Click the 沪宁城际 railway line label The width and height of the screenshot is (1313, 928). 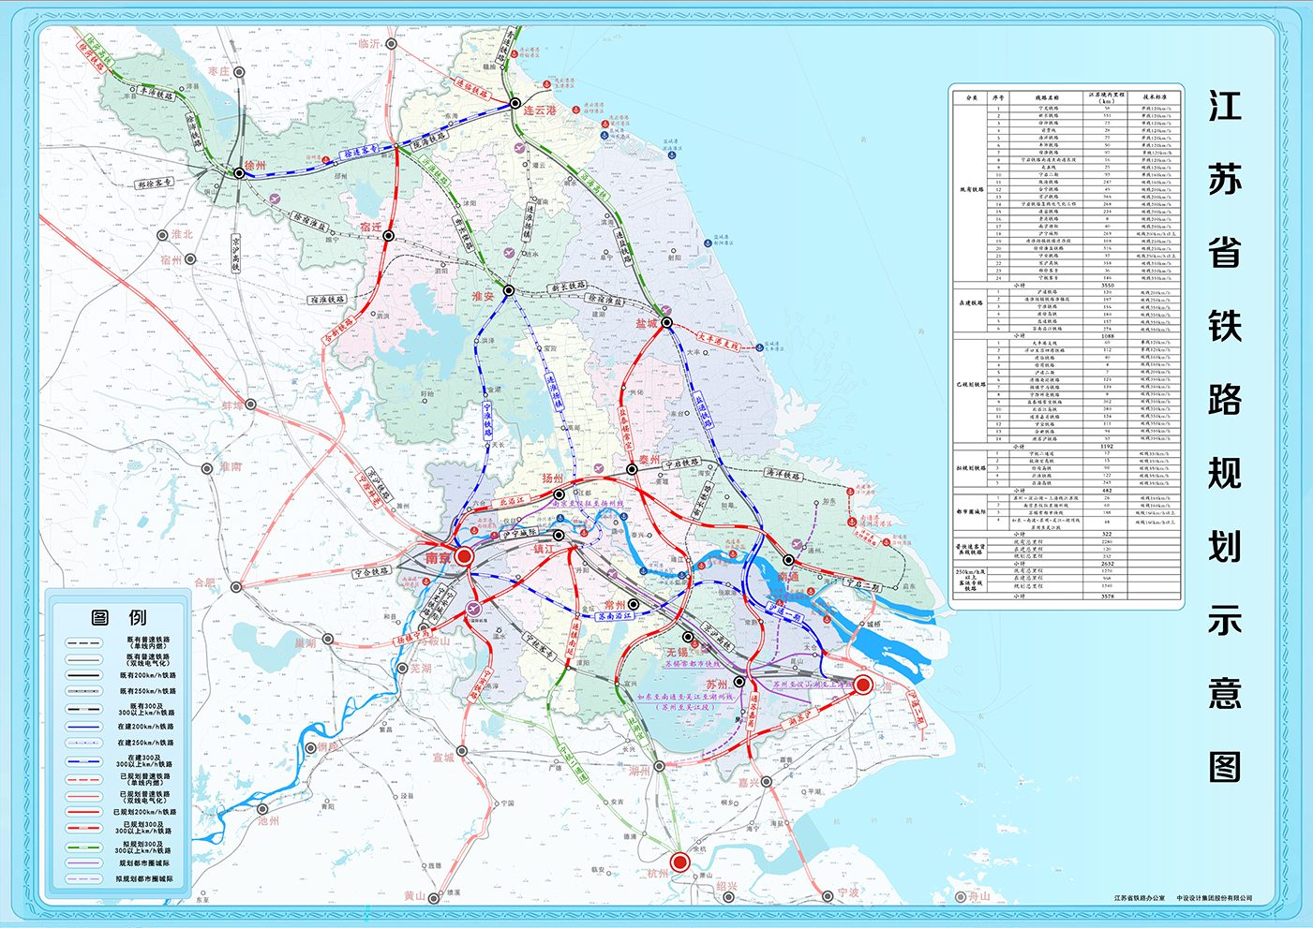tap(518, 533)
